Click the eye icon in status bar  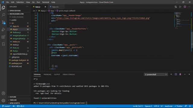tap(14, 106)
